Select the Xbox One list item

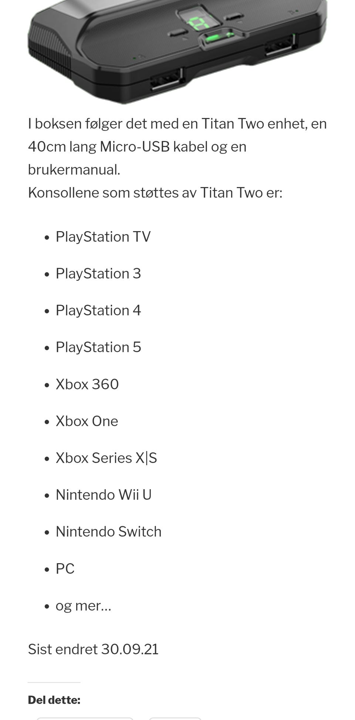coord(87,421)
